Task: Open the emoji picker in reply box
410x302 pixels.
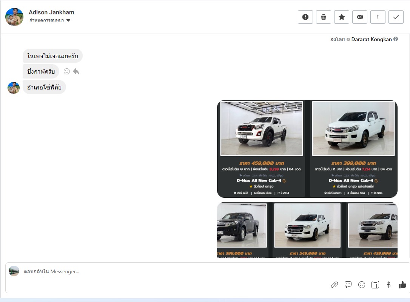Action: 362,285
